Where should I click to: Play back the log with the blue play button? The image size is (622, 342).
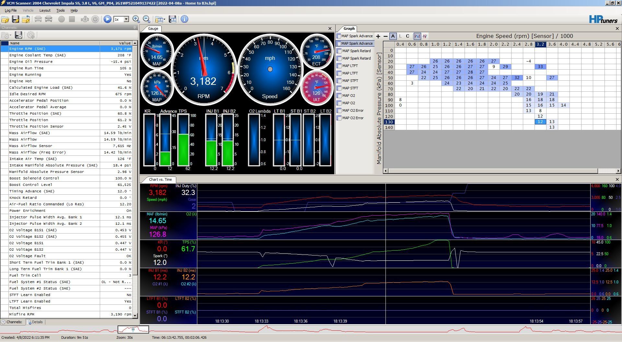107,19
